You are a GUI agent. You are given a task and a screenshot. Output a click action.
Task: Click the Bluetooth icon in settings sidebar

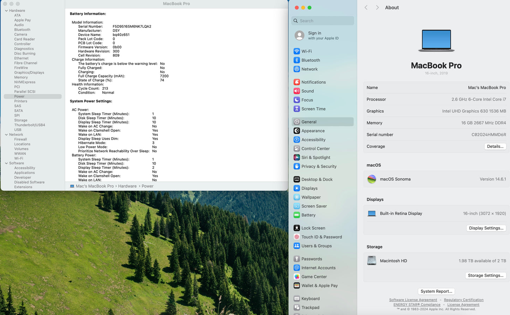click(297, 60)
